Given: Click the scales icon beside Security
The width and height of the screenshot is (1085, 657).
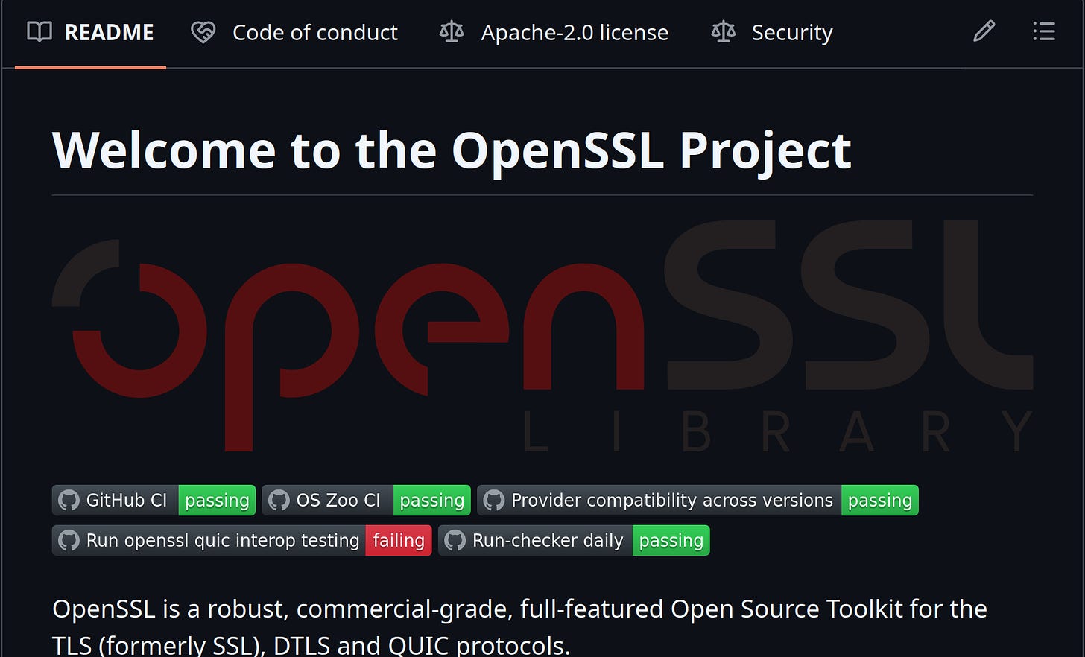Looking at the screenshot, I should coord(723,32).
